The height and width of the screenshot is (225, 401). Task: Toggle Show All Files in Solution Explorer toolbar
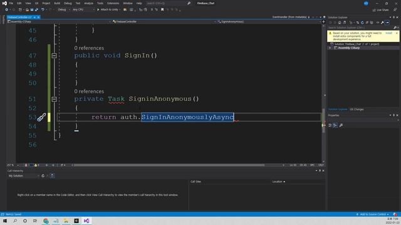372,22
